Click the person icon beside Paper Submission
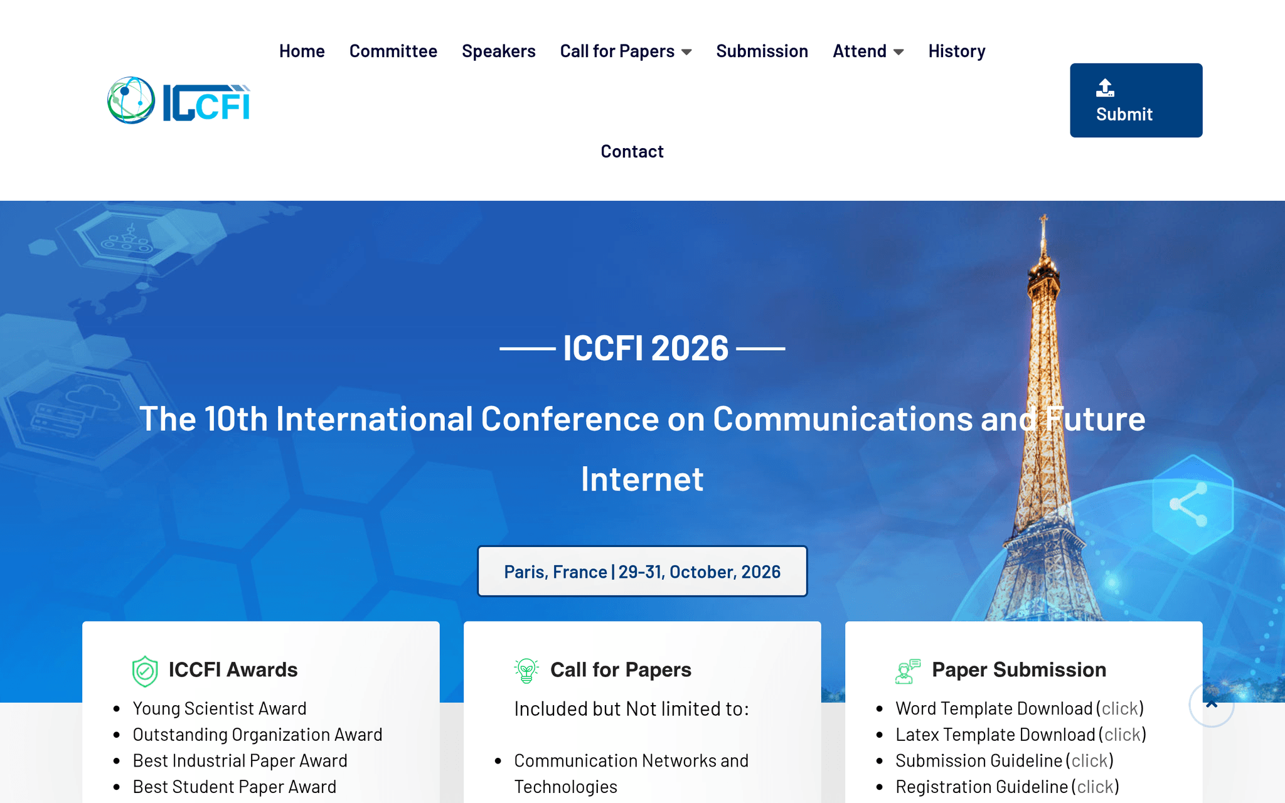This screenshot has width=1285, height=803. [x=908, y=671]
